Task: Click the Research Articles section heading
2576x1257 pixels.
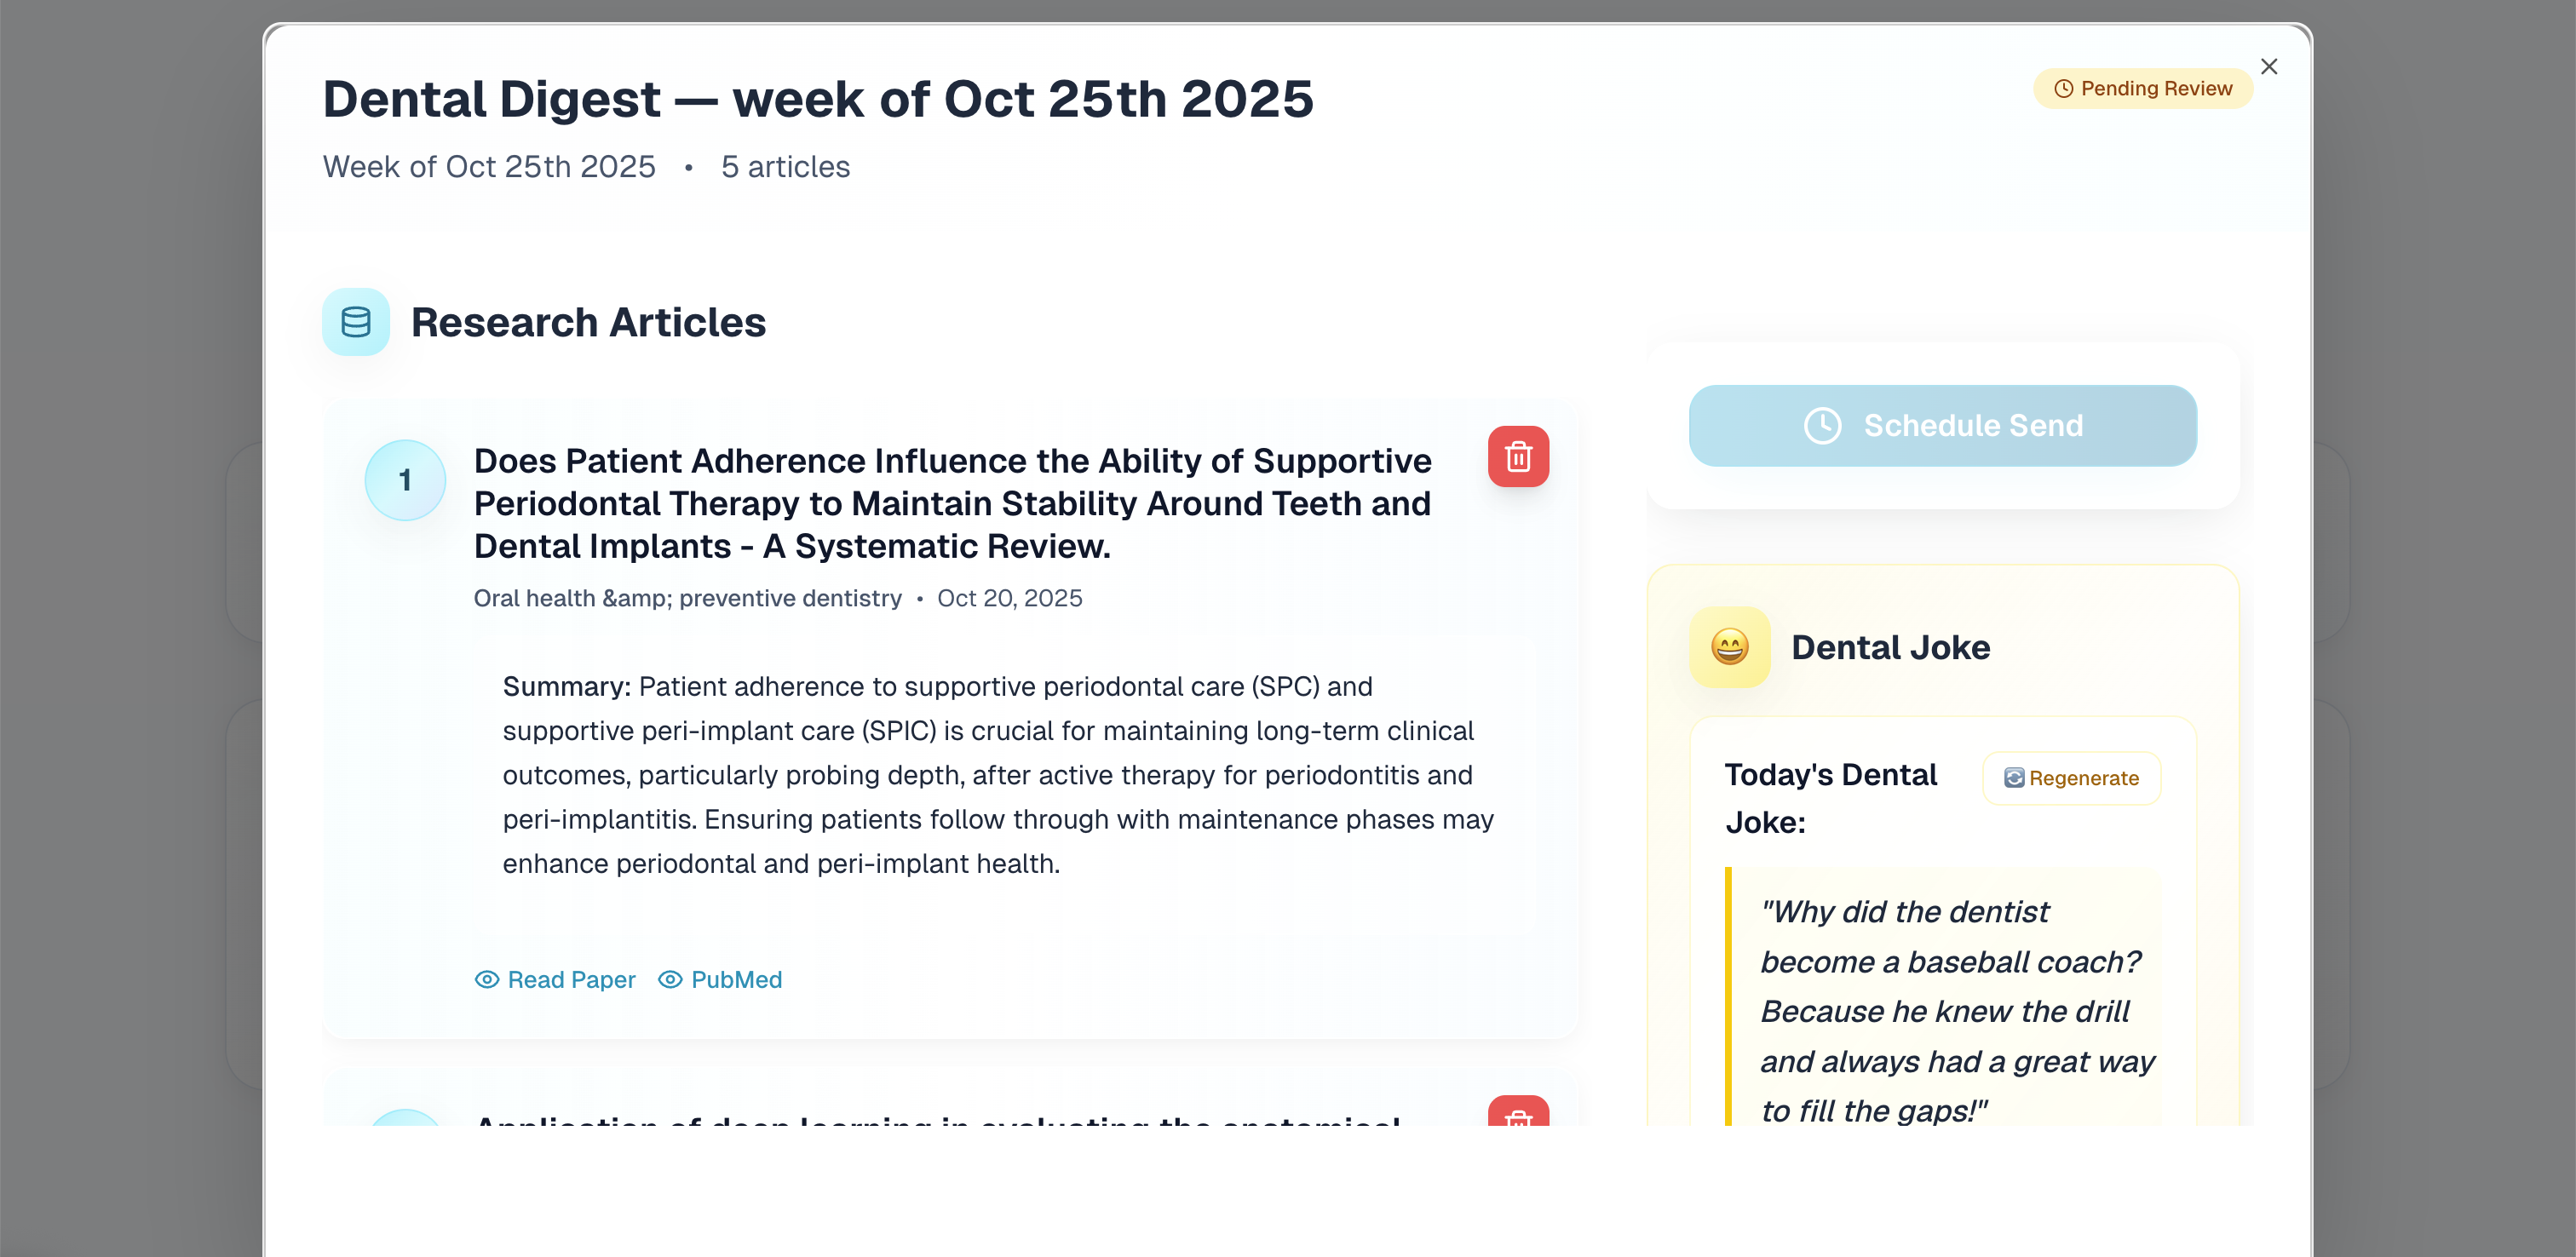Action: tap(588, 322)
